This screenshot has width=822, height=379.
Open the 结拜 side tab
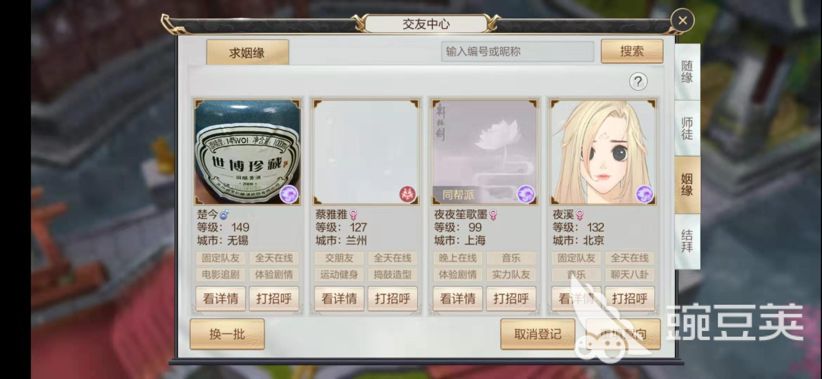click(687, 241)
